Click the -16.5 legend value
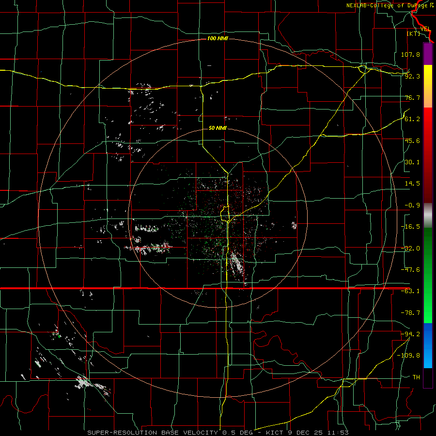436x436 pixels. pyautogui.click(x=410, y=227)
